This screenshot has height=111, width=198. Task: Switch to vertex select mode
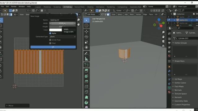[x=102, y=14]
